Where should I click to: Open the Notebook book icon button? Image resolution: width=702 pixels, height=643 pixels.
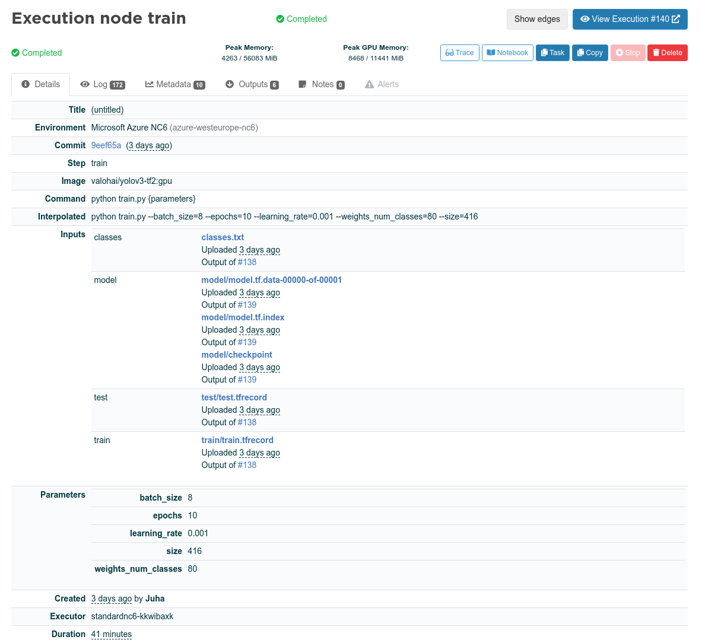(507, 53)
